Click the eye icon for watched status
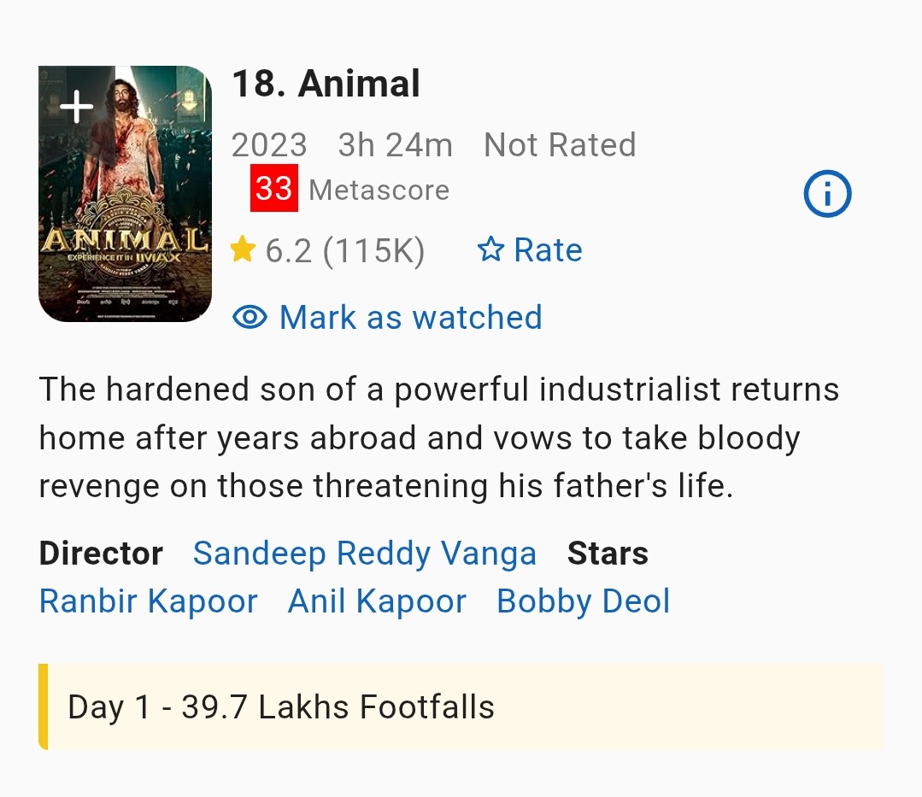 [x=250, y=318]
